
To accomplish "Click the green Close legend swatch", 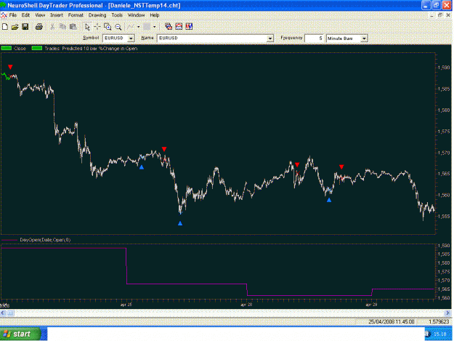I will pyautogui.click(x=7, y=48).
